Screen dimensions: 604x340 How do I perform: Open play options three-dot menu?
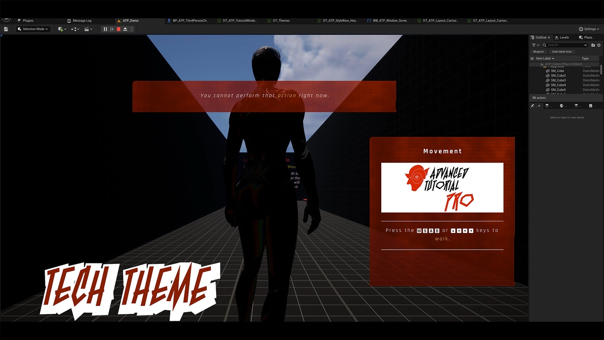(x=132, y=29)
